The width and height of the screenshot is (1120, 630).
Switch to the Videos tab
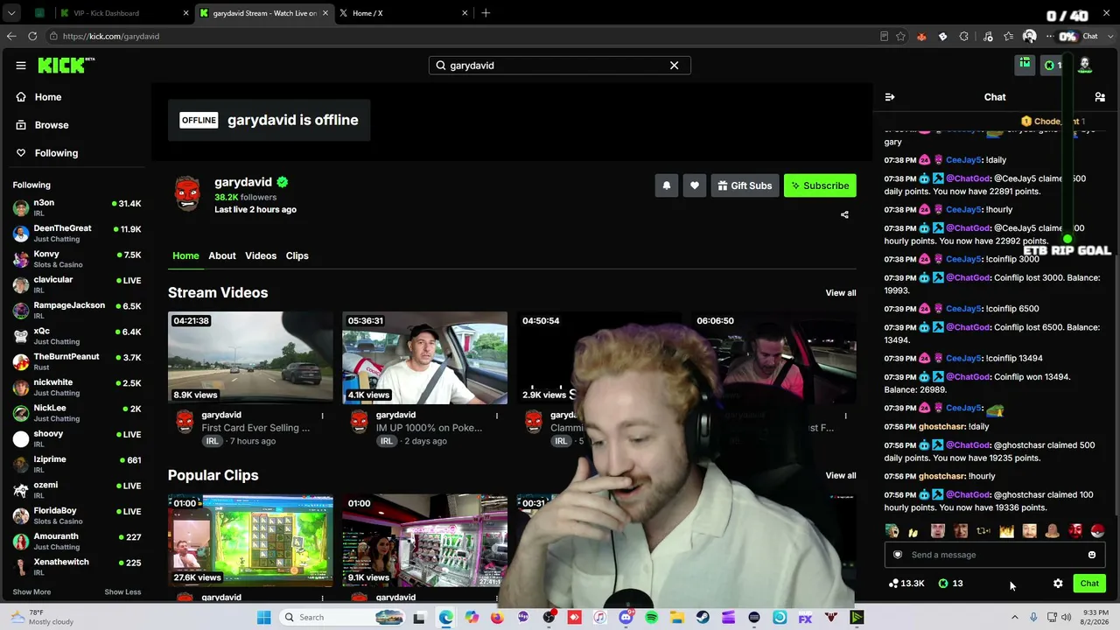point(261,255)
